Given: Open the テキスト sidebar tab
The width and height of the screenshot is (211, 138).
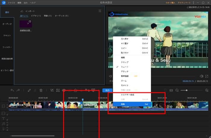Looking at the screenshot, I should 7,35.
